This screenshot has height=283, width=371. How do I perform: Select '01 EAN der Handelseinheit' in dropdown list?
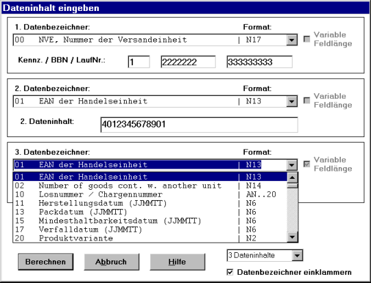point(150,177)
